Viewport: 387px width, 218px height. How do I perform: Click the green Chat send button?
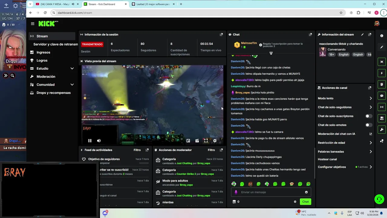click(x=305, y=202)
